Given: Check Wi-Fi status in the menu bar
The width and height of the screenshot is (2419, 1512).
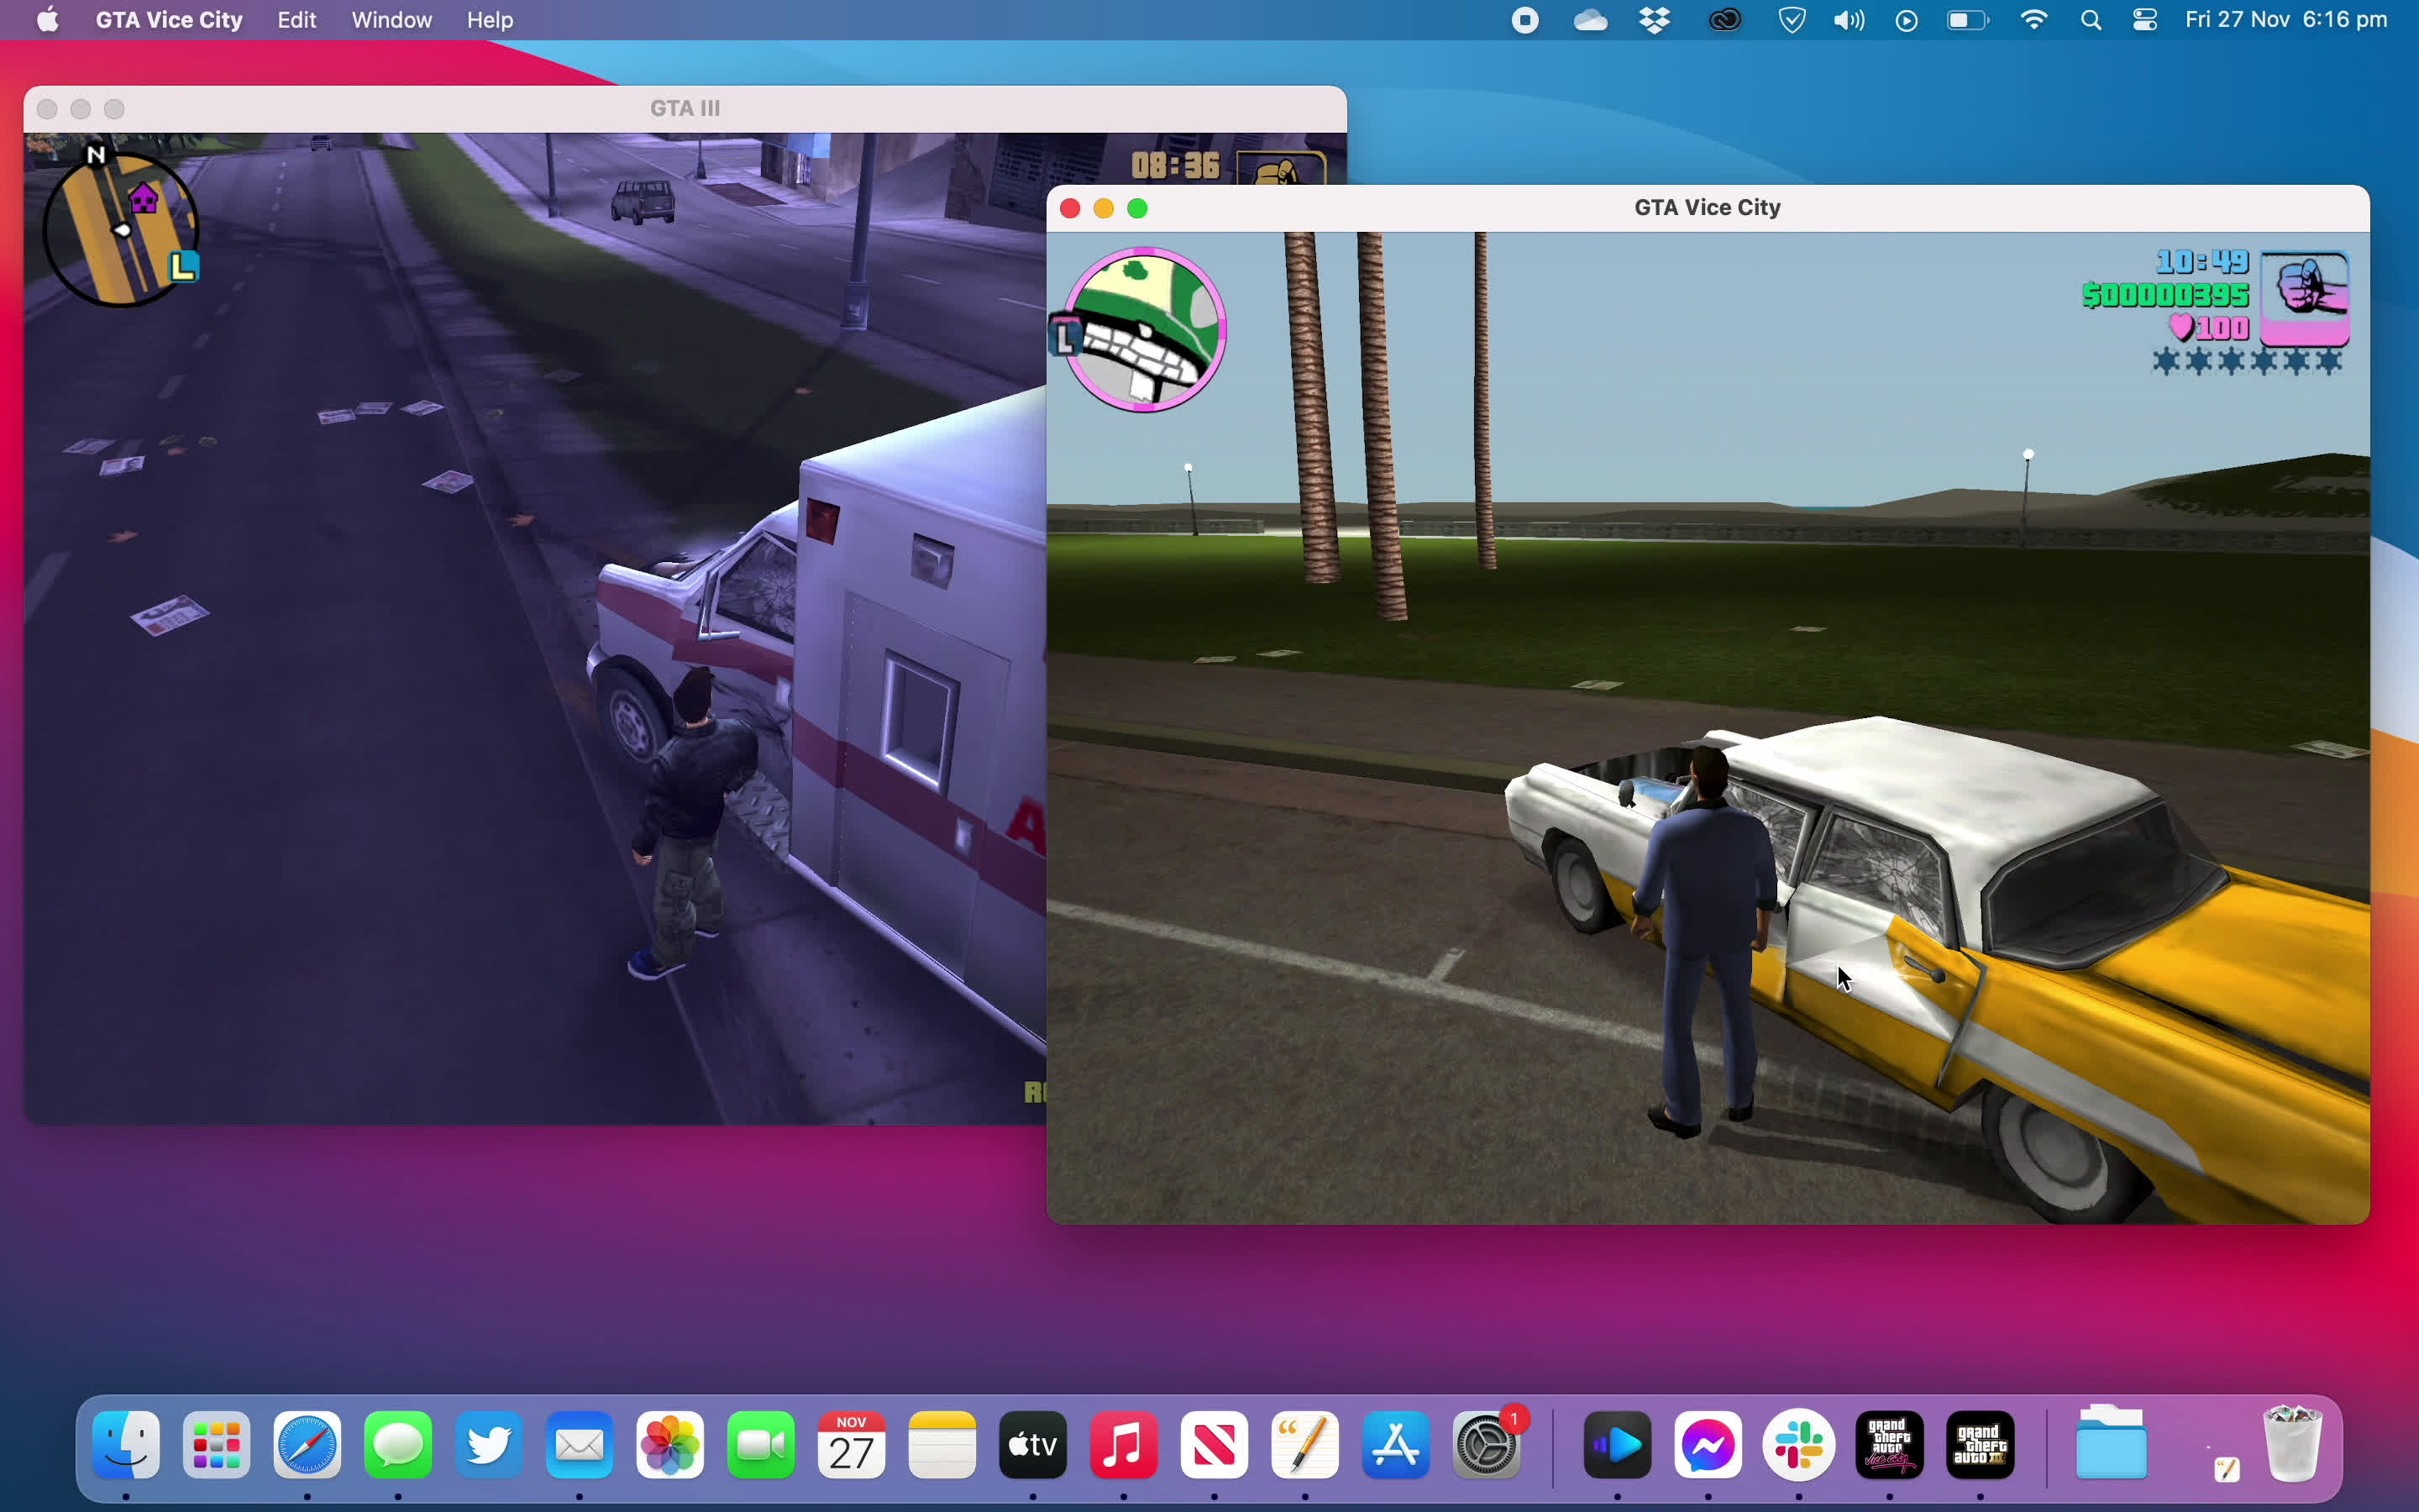Looking at the screenshot, I should pos(2034,19).
